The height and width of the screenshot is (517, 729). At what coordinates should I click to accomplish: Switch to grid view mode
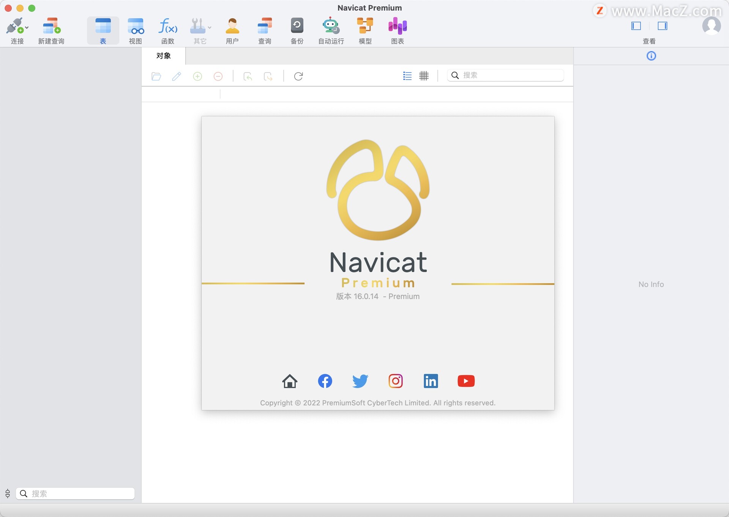pos(424,76)
